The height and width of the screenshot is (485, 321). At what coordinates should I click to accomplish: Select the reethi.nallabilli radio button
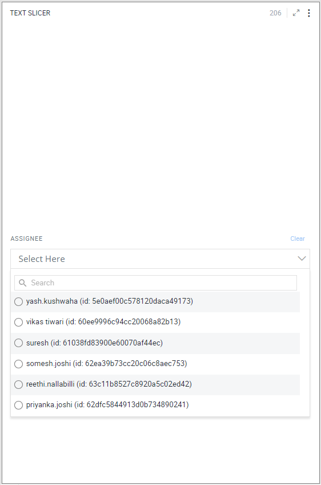[x=18, y=384]
